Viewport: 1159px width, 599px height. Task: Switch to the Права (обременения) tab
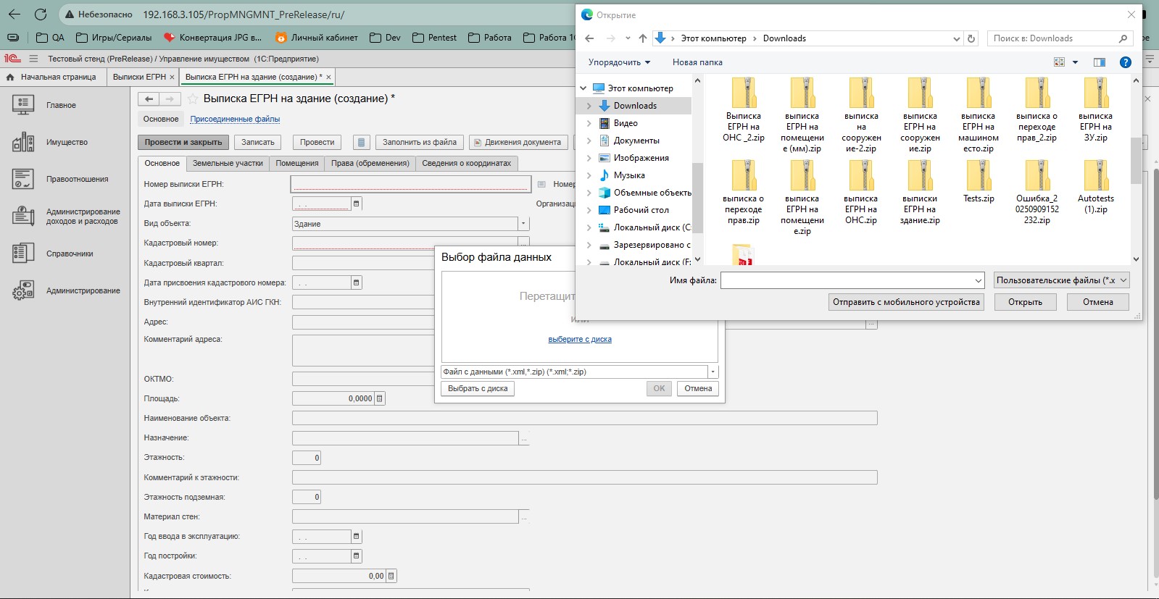370,164
